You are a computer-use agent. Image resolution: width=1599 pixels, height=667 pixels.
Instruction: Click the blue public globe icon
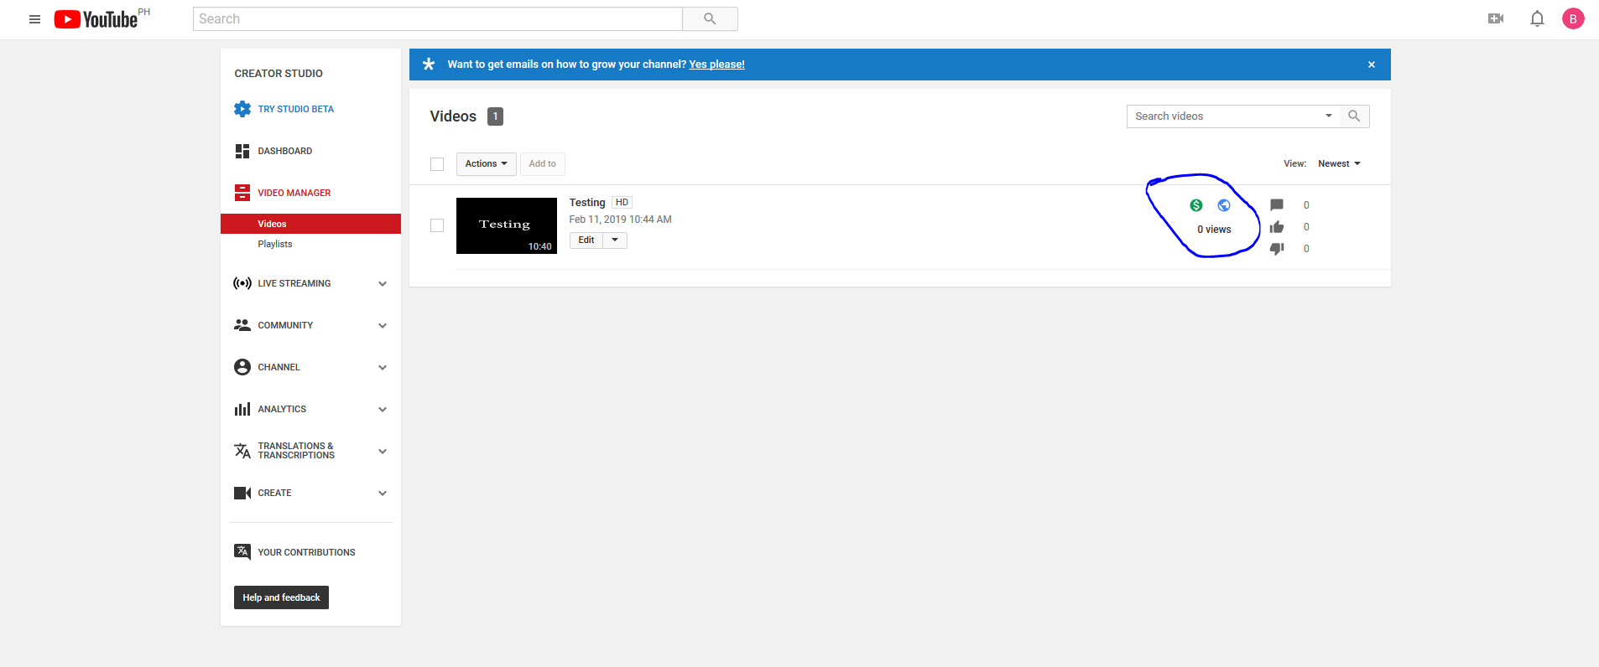pyautogui.click(x=1224, y=205)
